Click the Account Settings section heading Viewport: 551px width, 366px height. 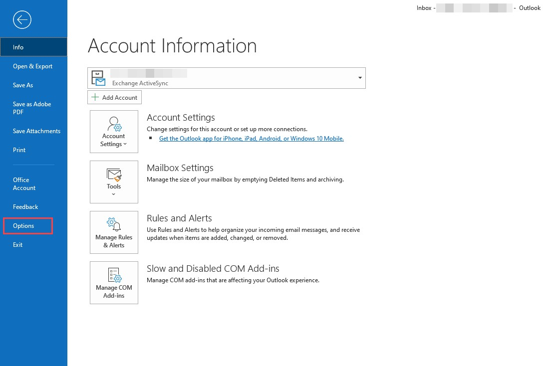tap(181, 118)
